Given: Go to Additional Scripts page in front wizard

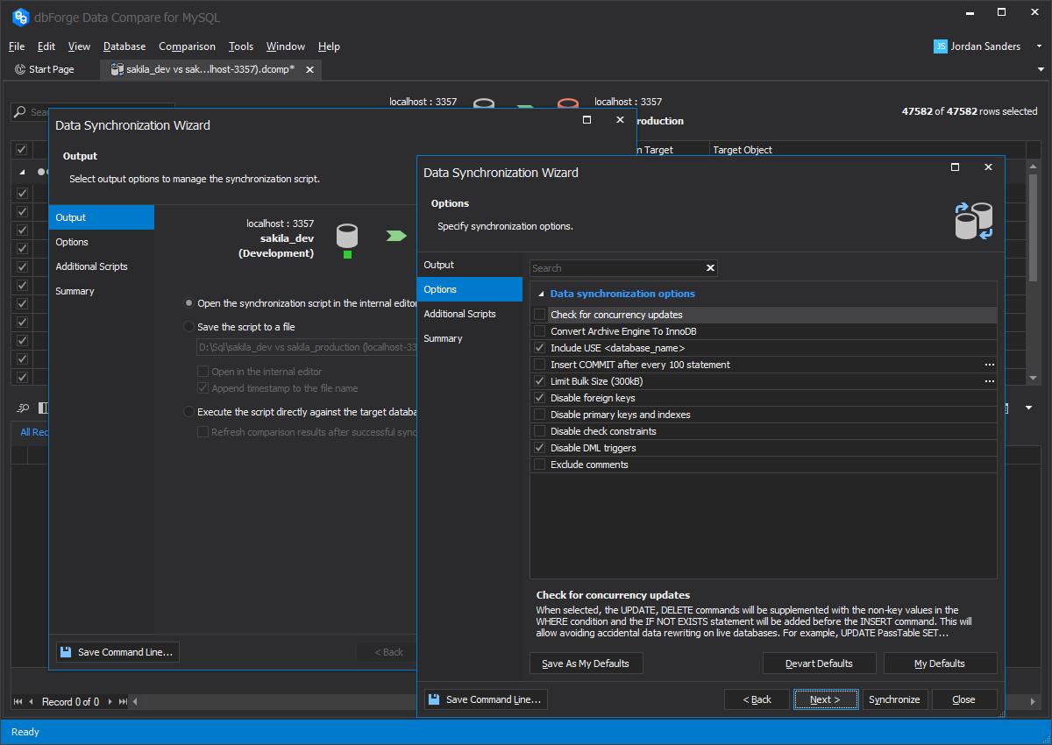Looking at the screenshot, I should [470, 314].
